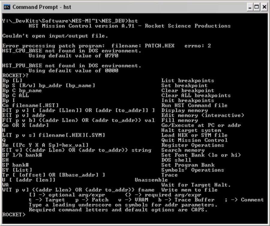Click '; -> Comment' legend
This screenshot has height=226, width=270.
coord(244,200)
